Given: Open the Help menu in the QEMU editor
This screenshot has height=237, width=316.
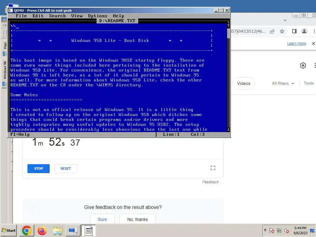Looking at the screenshot, I should 118,16.
